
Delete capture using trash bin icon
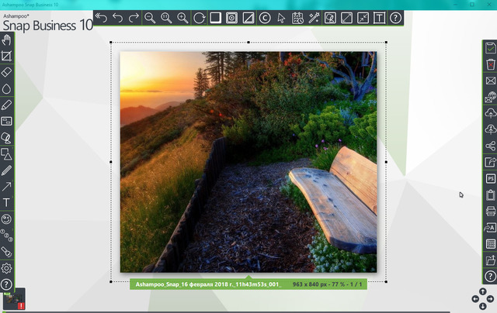tap(490, 64)
